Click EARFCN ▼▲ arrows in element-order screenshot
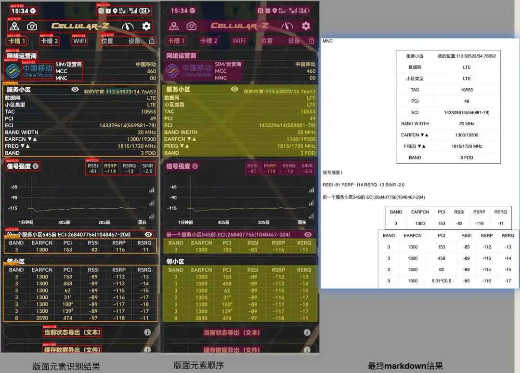 coord(192,139)
